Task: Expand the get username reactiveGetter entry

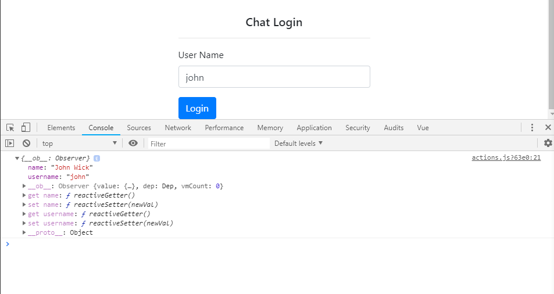Action: coord(24,214)
